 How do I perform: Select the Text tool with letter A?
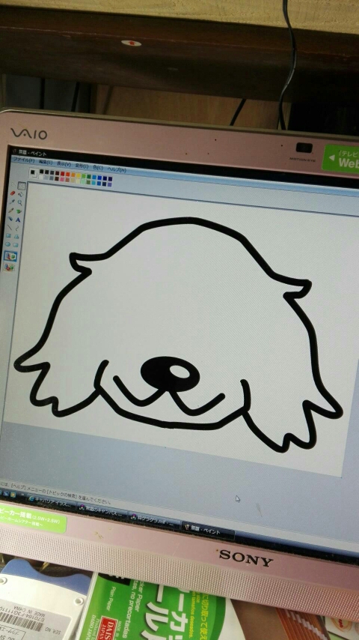(18, 220)
